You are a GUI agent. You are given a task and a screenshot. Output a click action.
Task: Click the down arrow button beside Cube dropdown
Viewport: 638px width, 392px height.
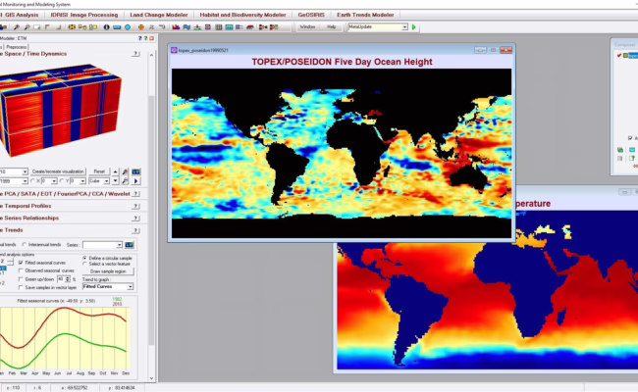click(x=116, y=180)
